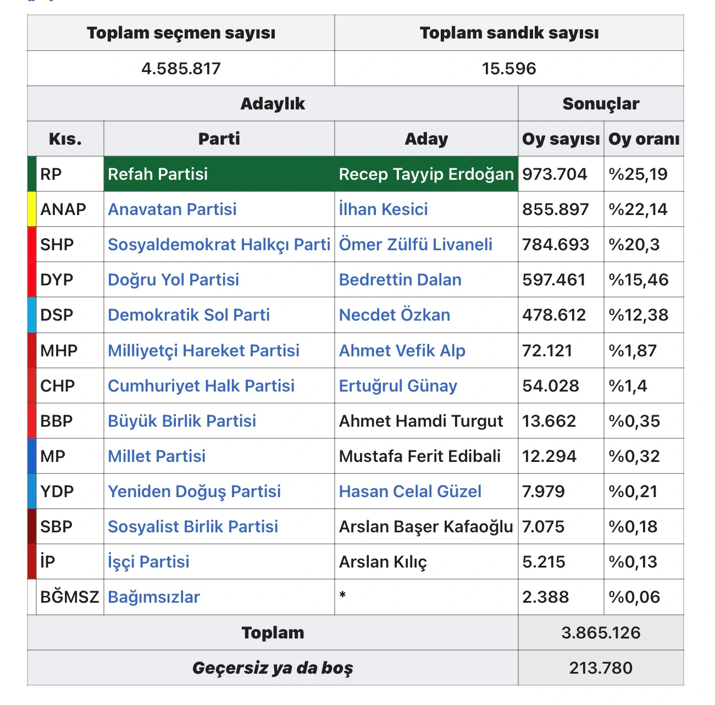Open the Büyük Birlik Partisi page
Viewport: 715px width, 705px height.
point(181,421)
